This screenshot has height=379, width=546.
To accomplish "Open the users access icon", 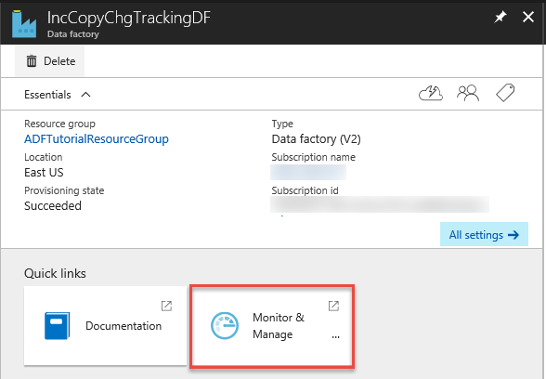I will 468,93.
